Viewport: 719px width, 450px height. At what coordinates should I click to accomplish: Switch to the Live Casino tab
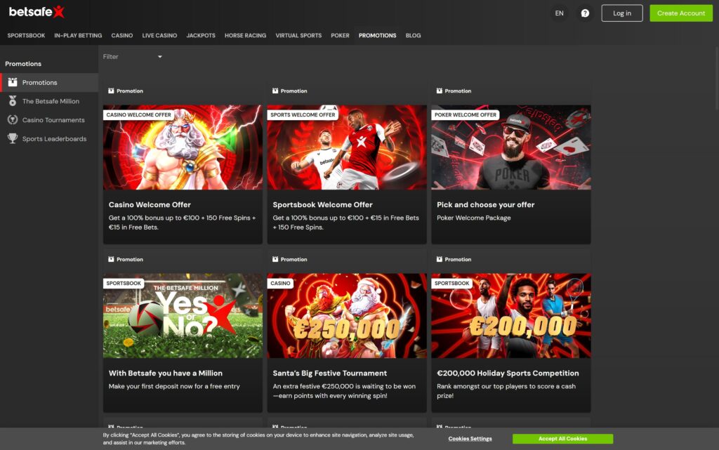coord(159,35)
